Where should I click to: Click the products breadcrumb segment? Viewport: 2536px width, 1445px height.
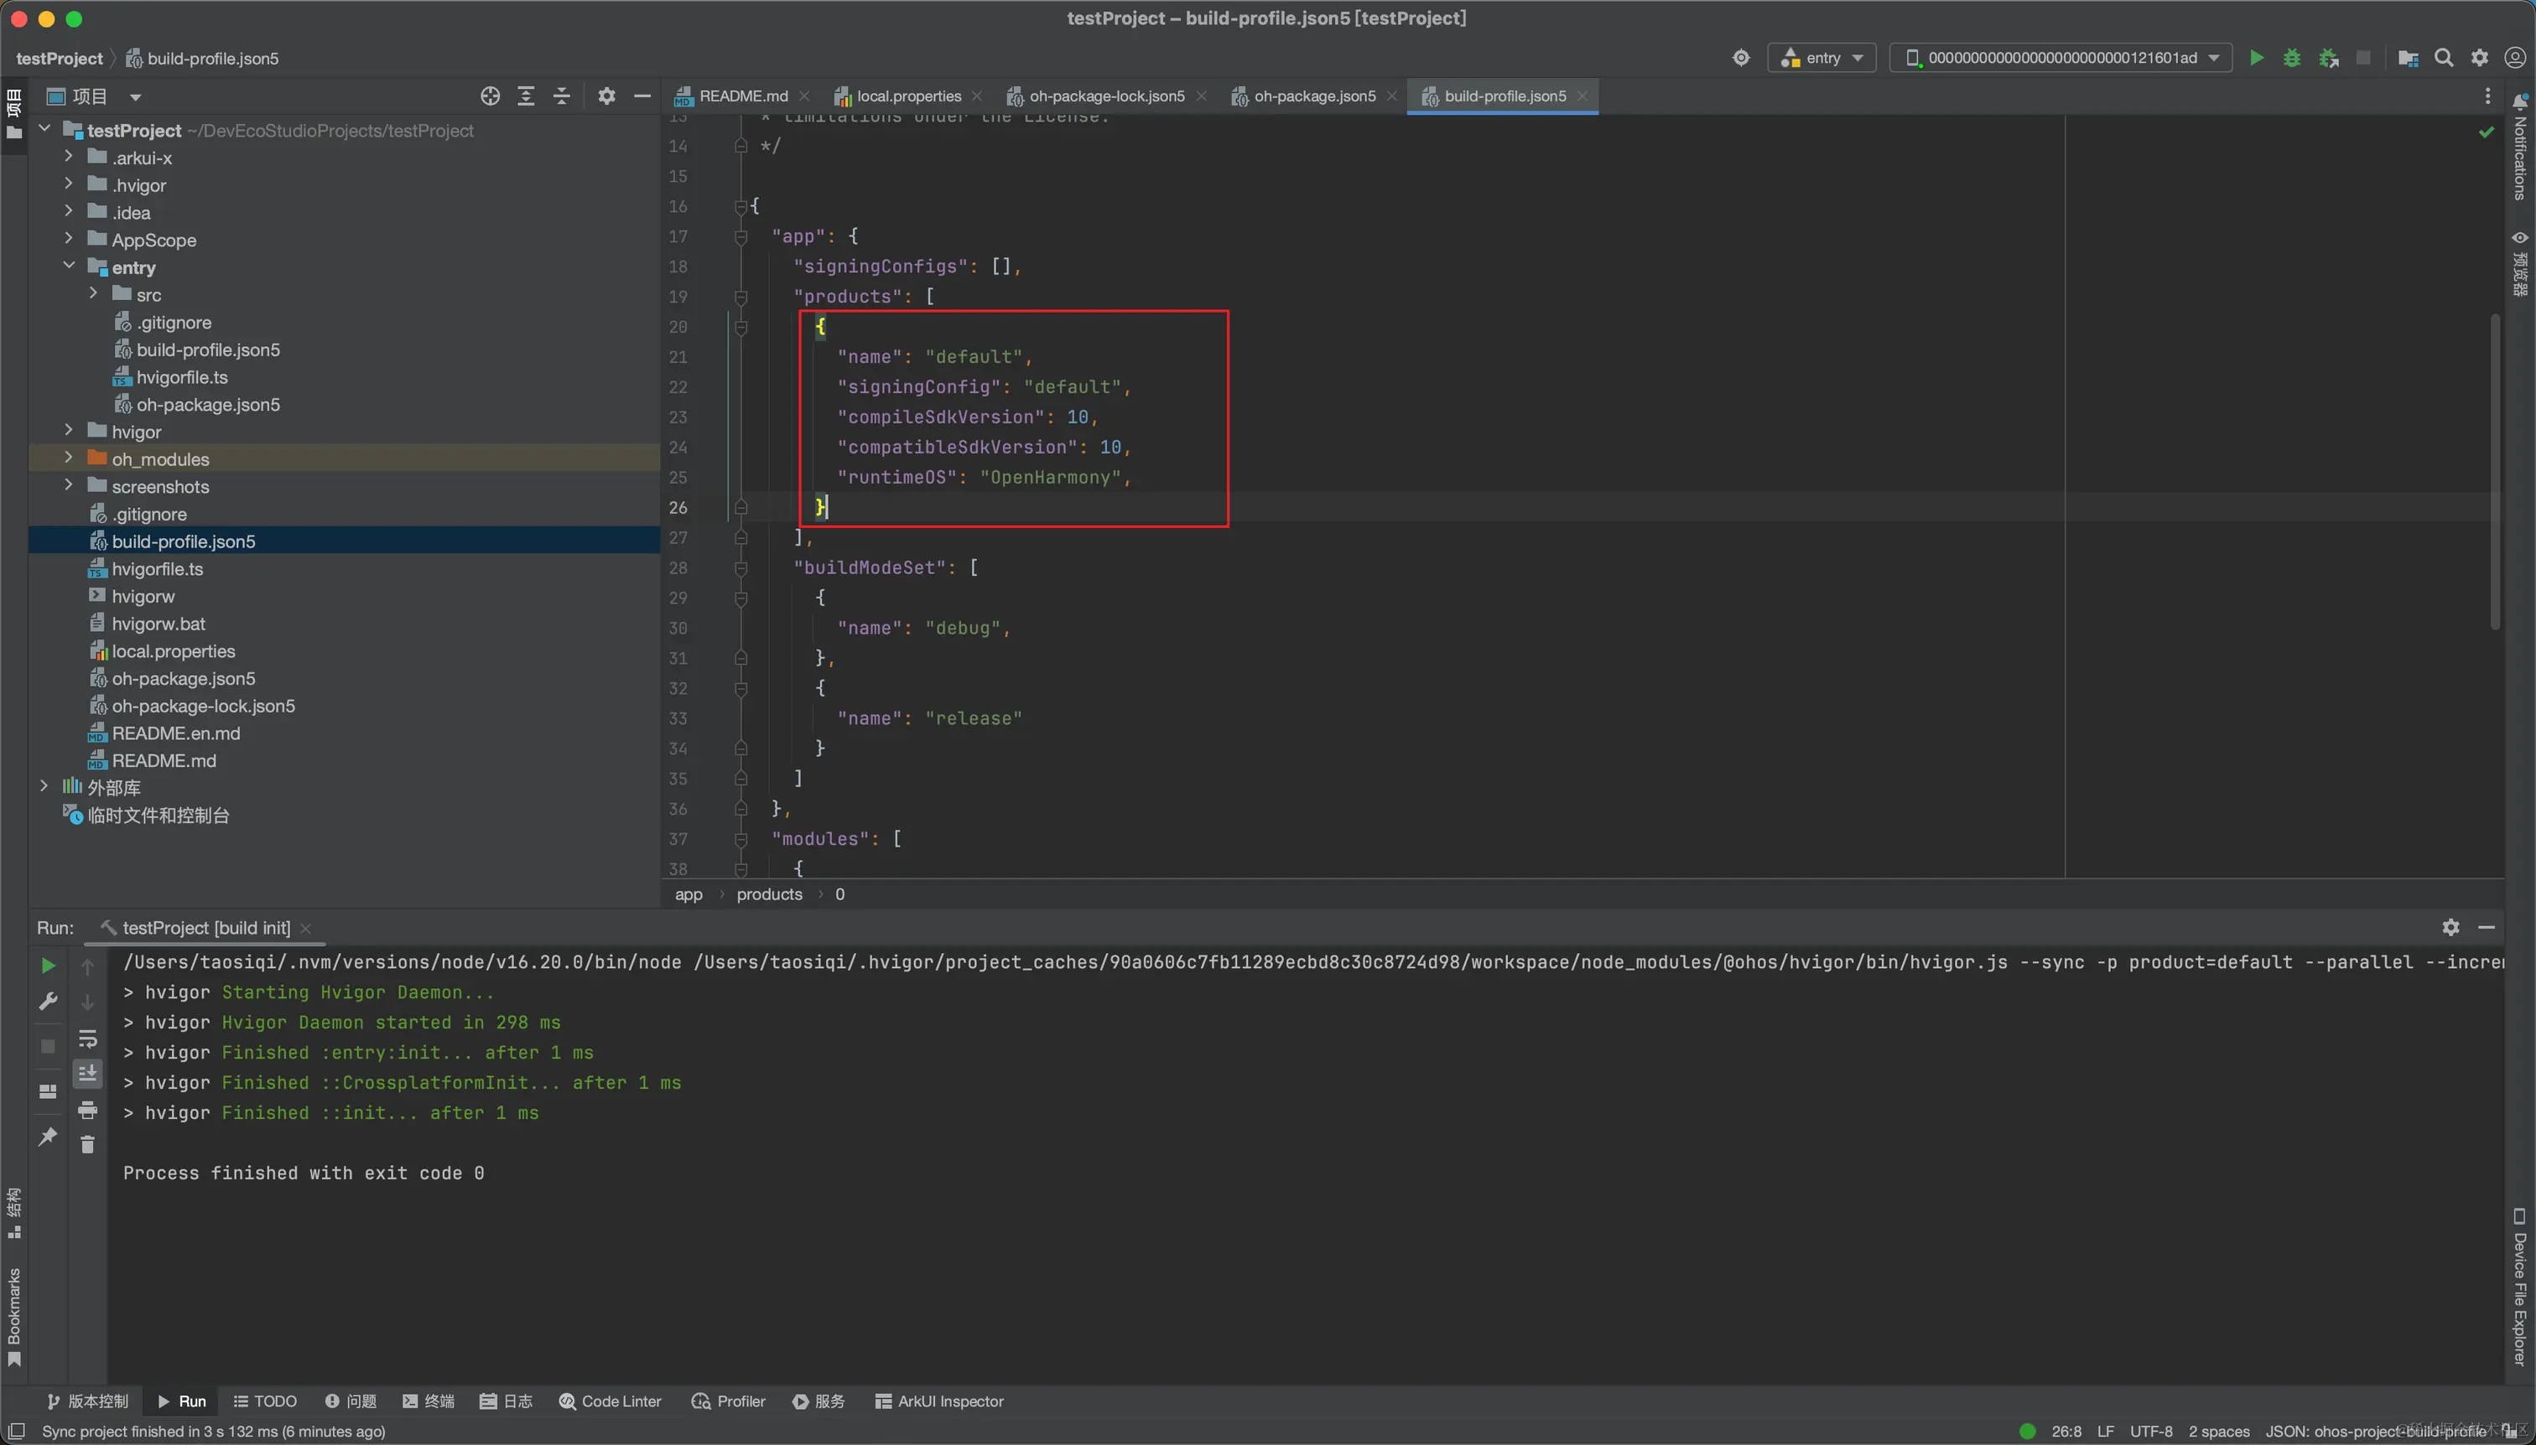pyautogui.click(x=770, y=894)
